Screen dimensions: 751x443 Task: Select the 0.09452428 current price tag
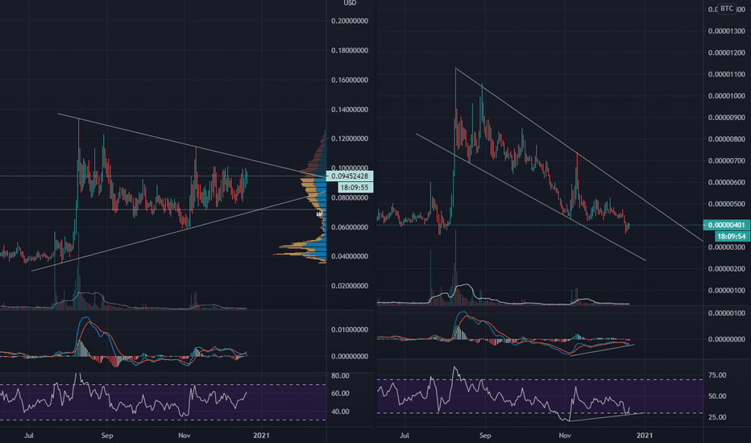click(x=349, y=176)
